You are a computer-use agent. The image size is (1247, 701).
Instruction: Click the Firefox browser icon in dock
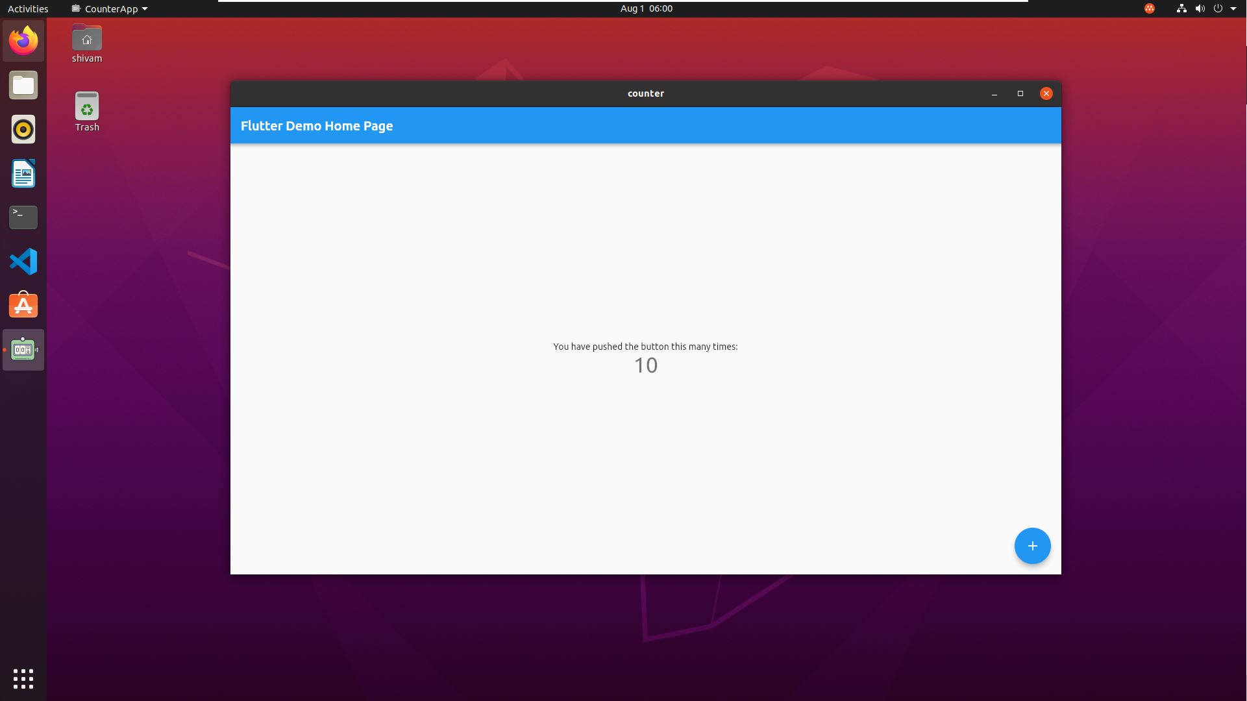(23, 40)
